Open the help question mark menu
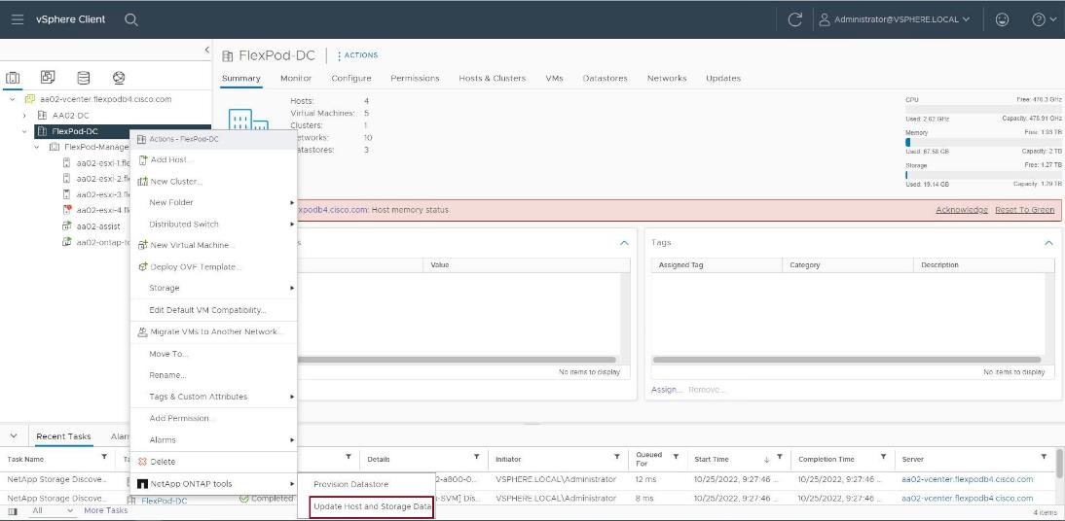The width and height of the screenshot is (1065, 521). click(x=1043, y=19)
